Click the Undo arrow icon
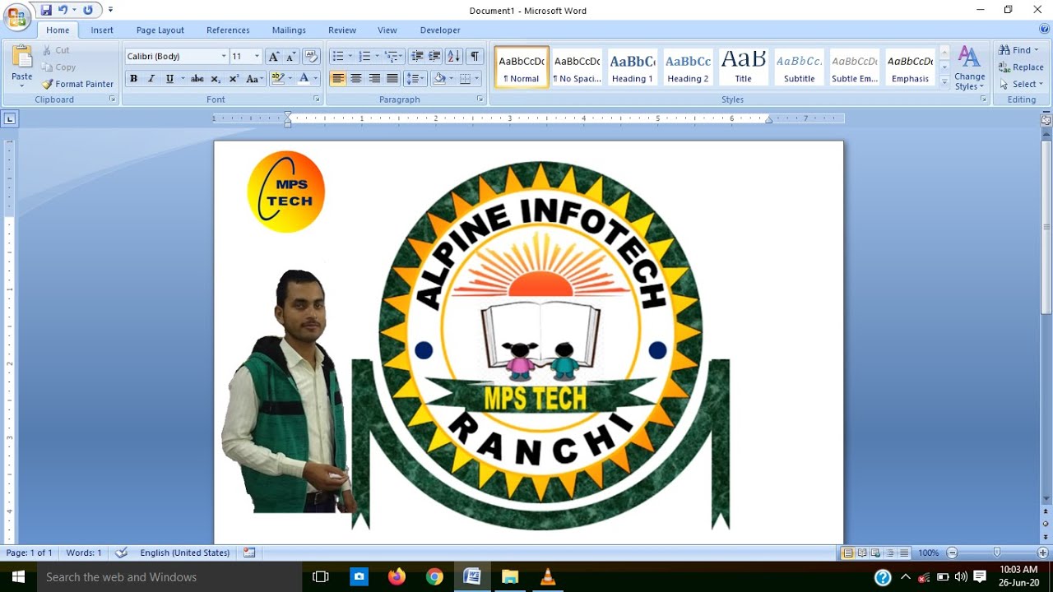 click(x=63, y=10)
